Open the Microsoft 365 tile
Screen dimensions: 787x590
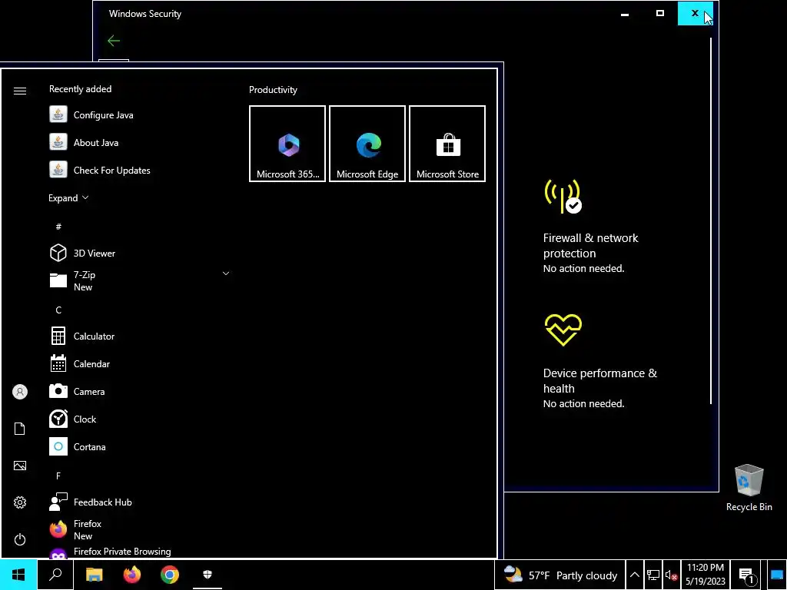(287, 144)
